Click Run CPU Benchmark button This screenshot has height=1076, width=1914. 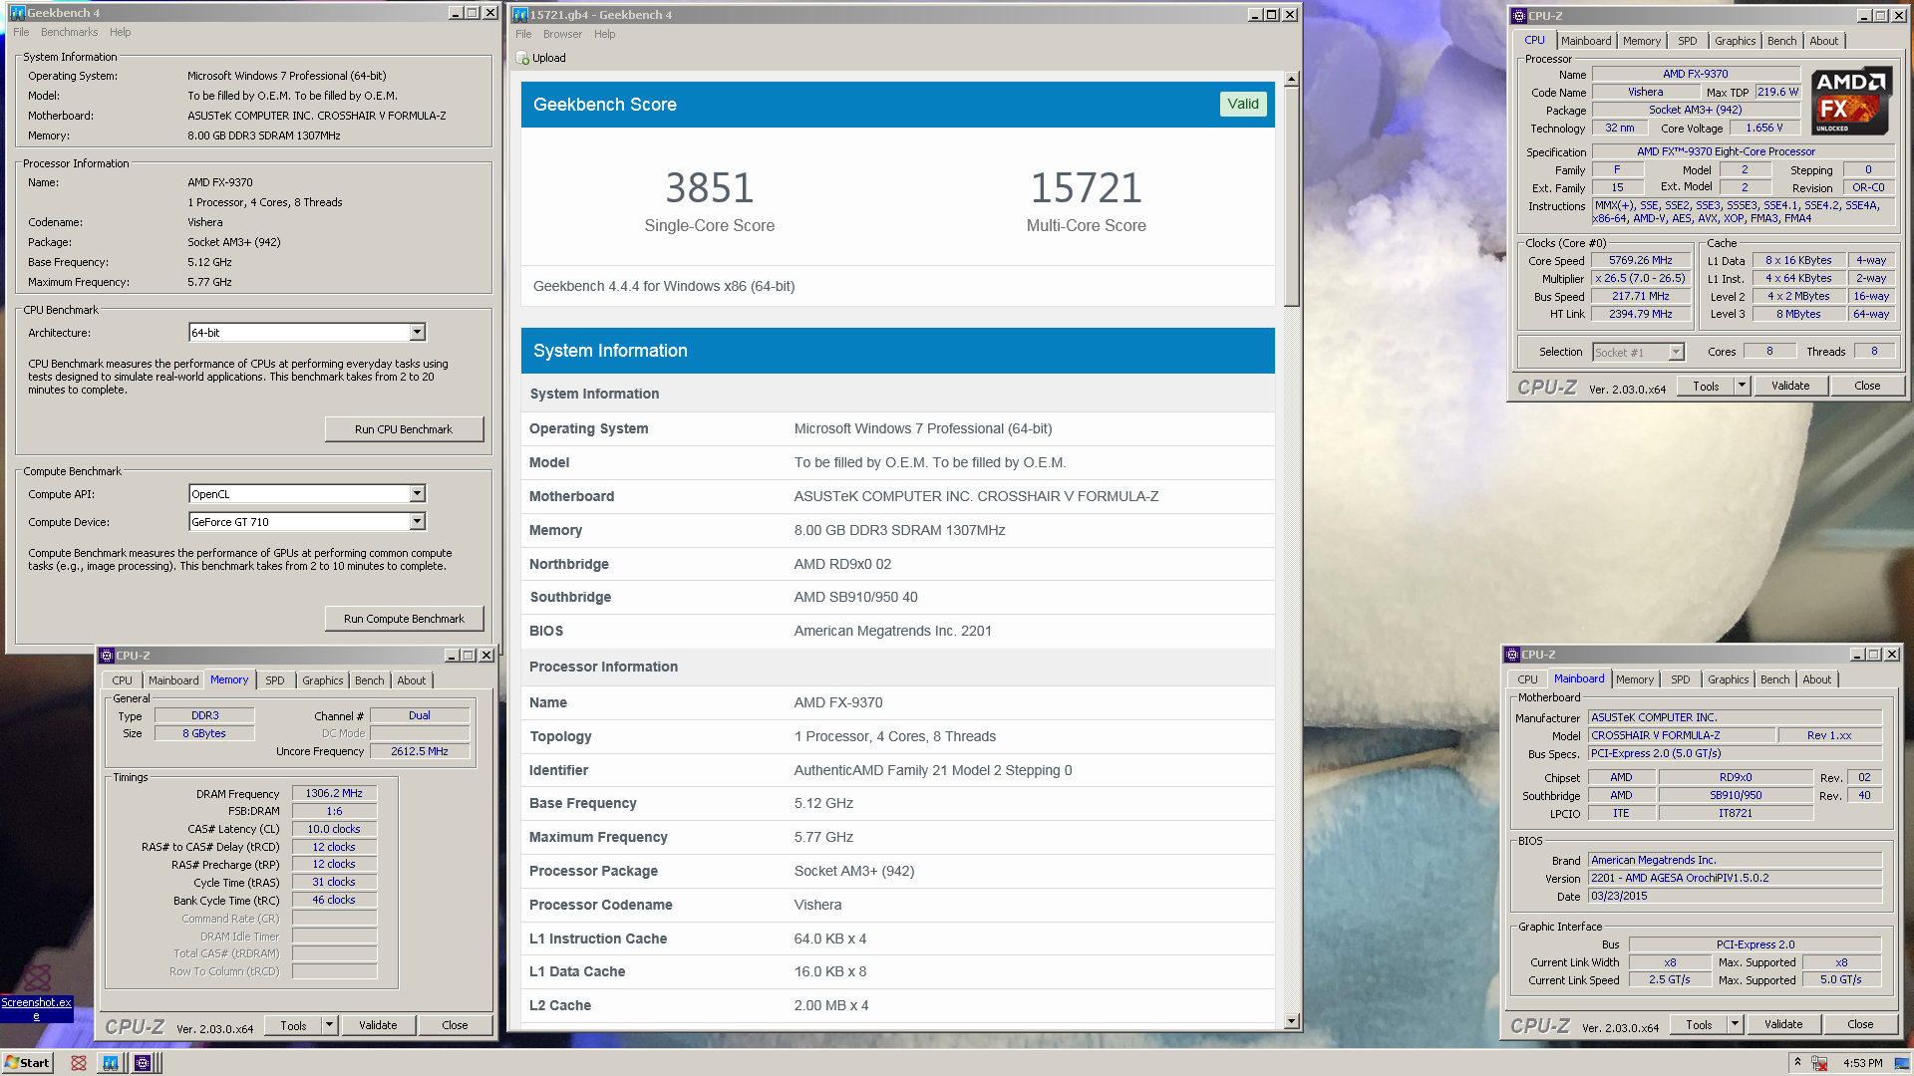pos(404,429)
